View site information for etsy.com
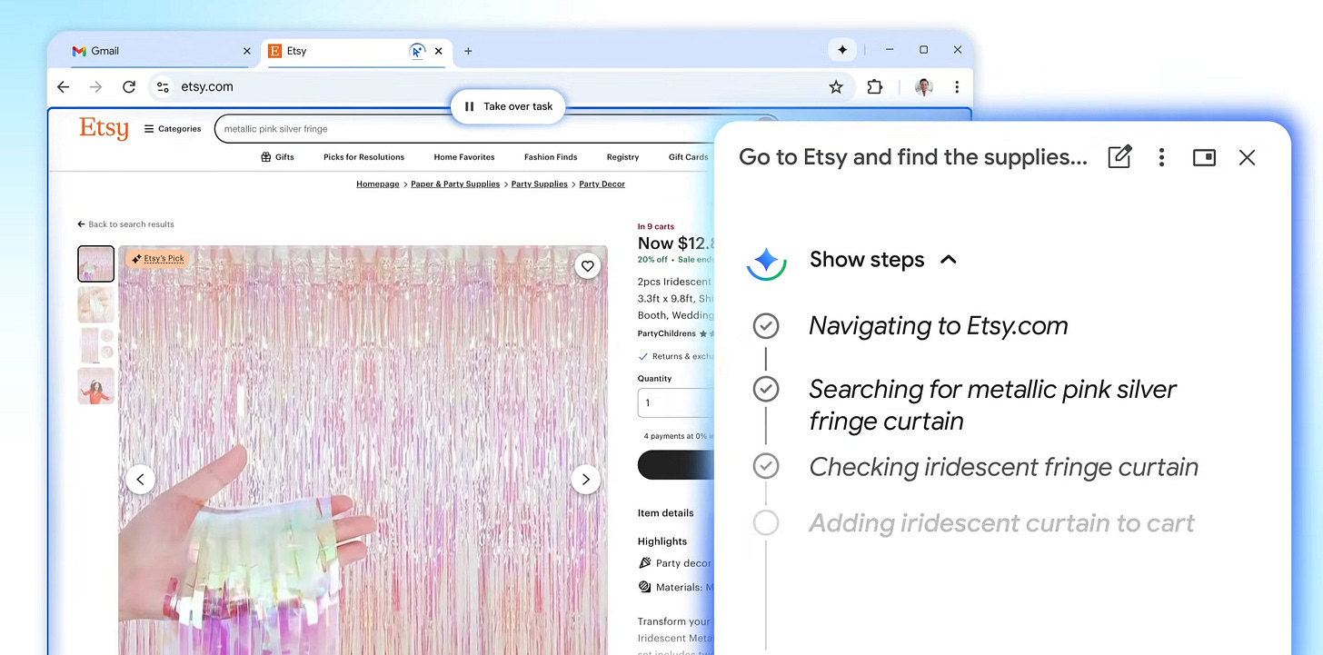The width and height of the screenshot is (1323, 655). 163,87
